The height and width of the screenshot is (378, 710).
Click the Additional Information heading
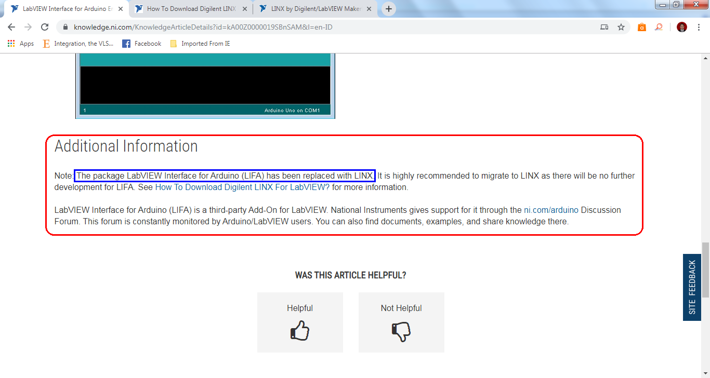tap(126, 146)
